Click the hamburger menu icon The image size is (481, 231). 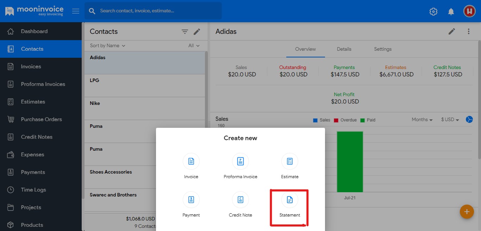(x=76, y=11)
